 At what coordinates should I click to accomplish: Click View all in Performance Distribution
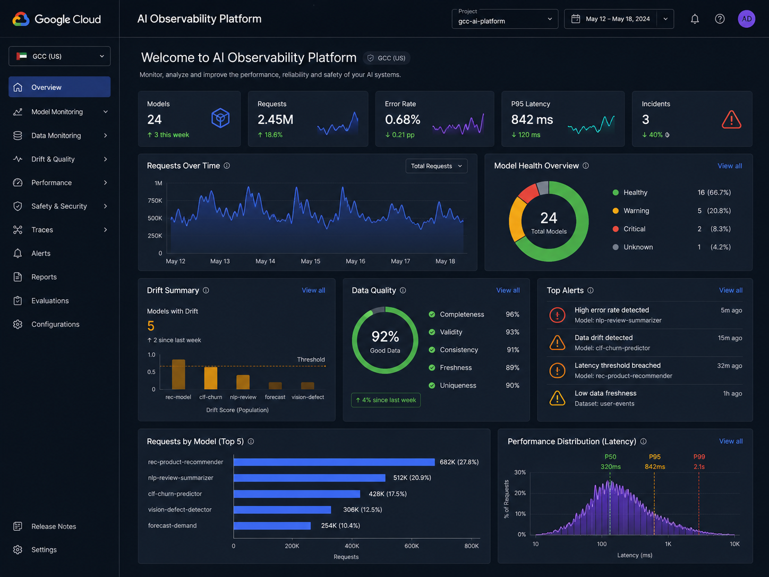731,441
